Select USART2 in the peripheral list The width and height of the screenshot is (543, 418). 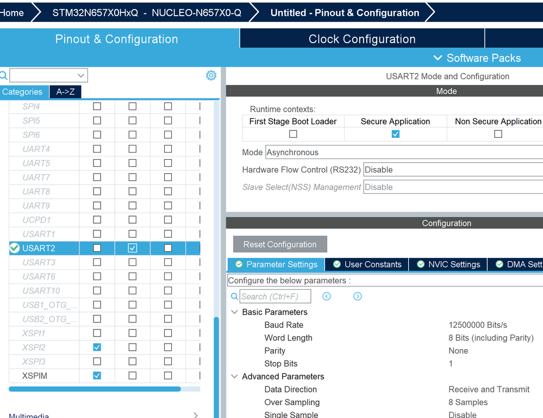[x=39, y=248]
